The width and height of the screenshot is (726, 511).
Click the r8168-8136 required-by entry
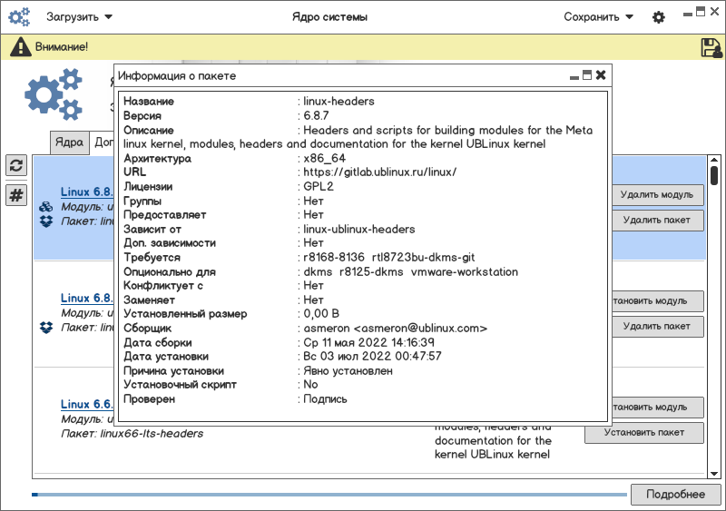pyautogui.click(x=334, y=258)
